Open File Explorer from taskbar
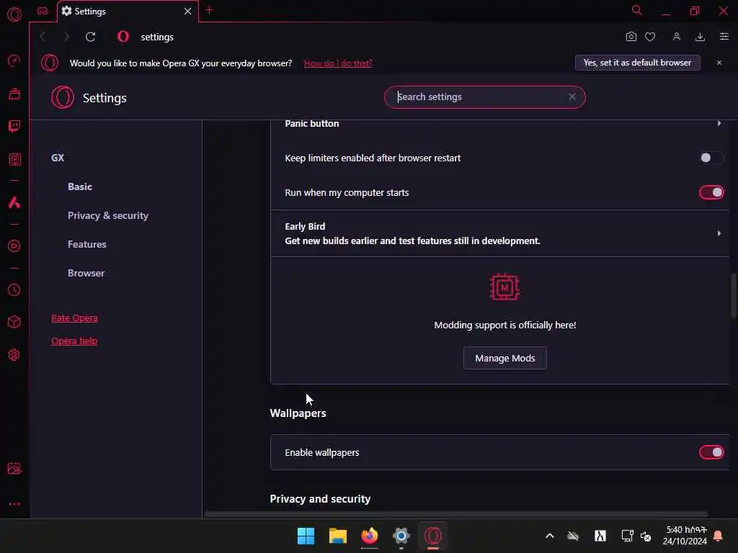The image size is (738, 553). [x=337, y=536]
